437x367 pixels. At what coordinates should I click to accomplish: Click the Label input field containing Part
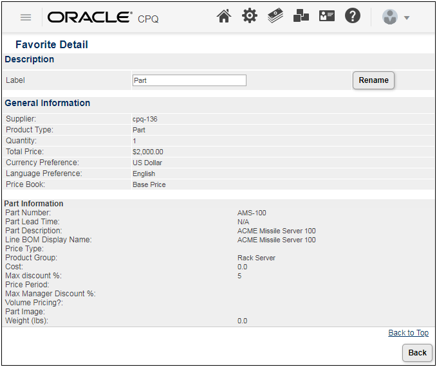point(189,80)
